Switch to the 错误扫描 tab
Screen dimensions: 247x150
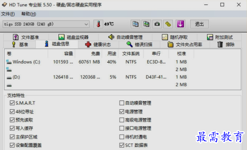(139, 44)
